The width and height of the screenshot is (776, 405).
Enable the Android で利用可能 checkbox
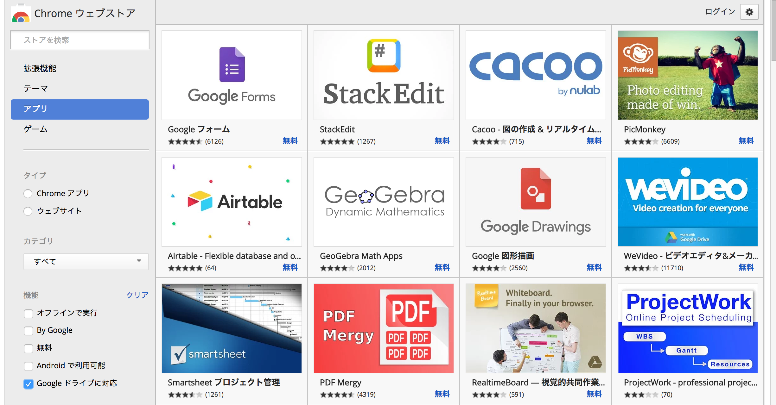click(29, 366)
